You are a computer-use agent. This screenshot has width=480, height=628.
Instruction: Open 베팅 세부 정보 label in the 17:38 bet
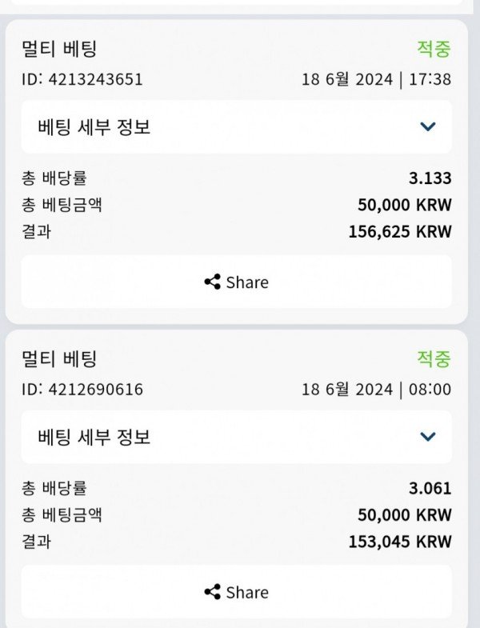click(x=94, y=126)
